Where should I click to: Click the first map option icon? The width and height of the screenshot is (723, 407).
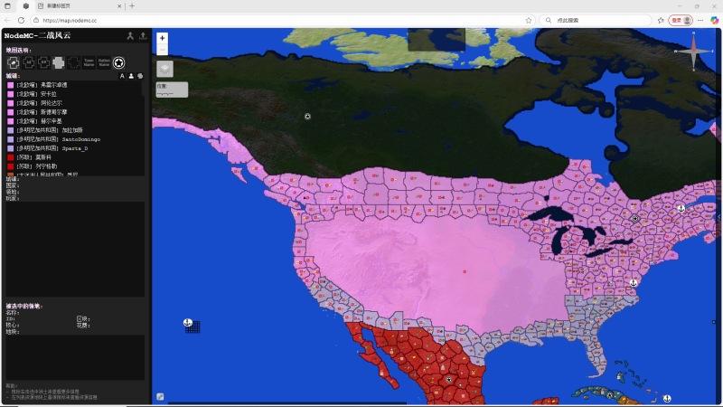(14, 62)
